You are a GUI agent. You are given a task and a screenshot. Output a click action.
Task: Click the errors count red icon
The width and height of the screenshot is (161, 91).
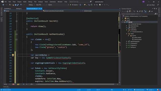13,84
